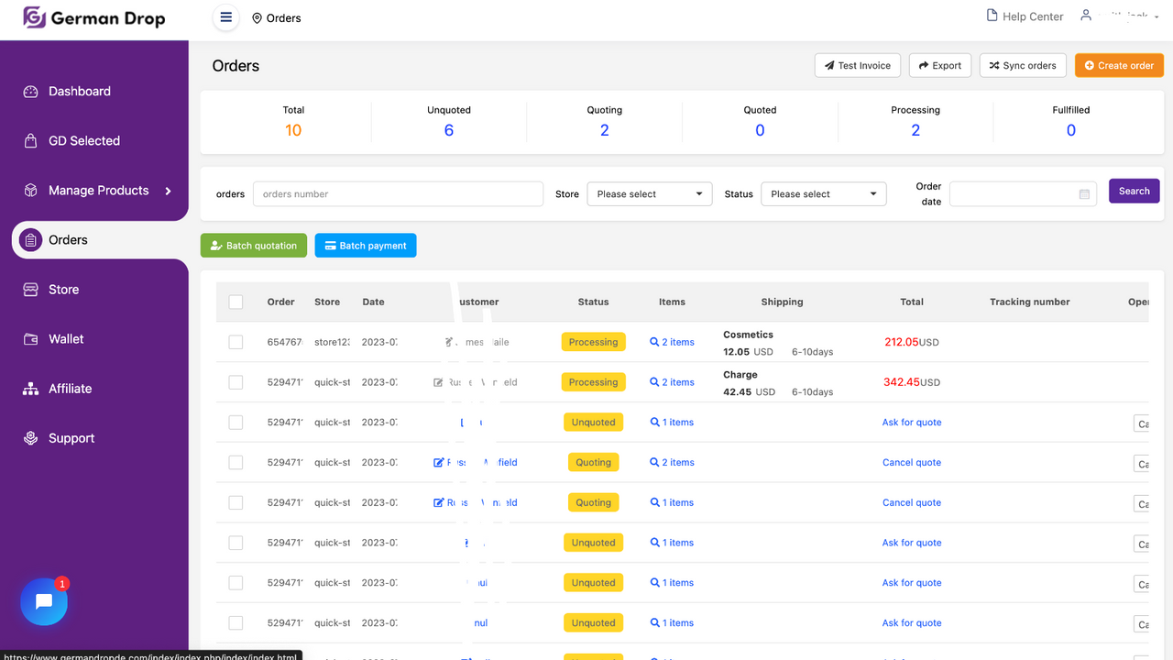
Task: Click the first Ask for quote link
Action: (x=912, y=423)
